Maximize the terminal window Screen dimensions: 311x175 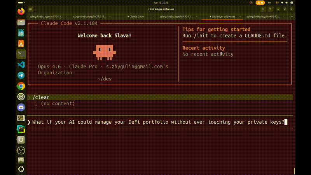285,9
